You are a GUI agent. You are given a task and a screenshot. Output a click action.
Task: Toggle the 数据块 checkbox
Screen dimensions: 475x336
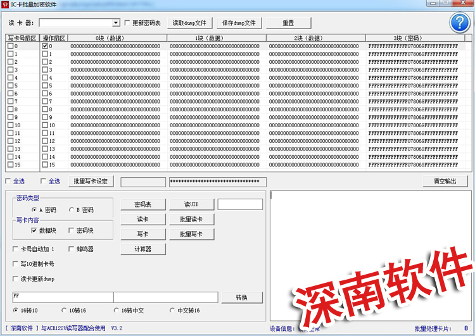(34, 231)
